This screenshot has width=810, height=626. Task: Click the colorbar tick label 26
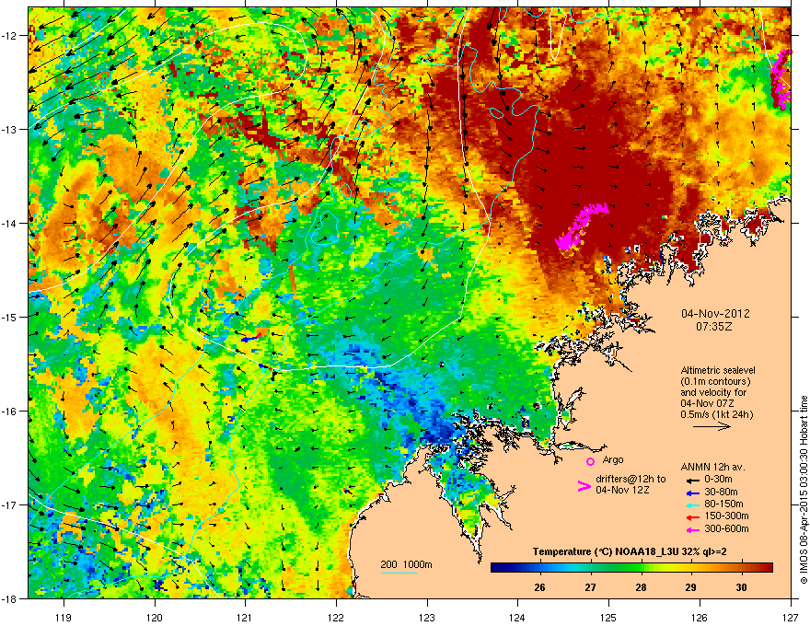tap(539, 587)
